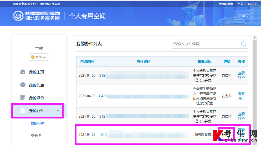Click the 我的信息 chat bubble icon
261x145 pixels.
click(23, 85)
